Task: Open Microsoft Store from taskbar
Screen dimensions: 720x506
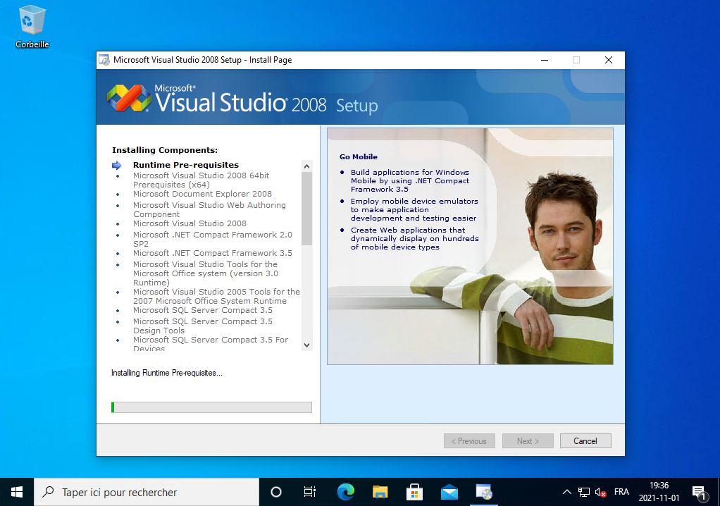Action: (415, 492)
